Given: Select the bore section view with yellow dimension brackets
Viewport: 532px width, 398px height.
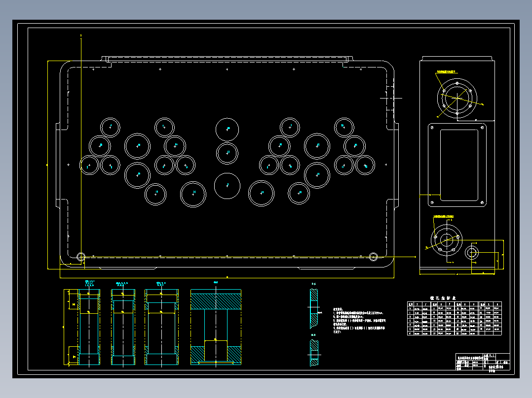Looking at the screenshot, I should (x=82, y=327).
